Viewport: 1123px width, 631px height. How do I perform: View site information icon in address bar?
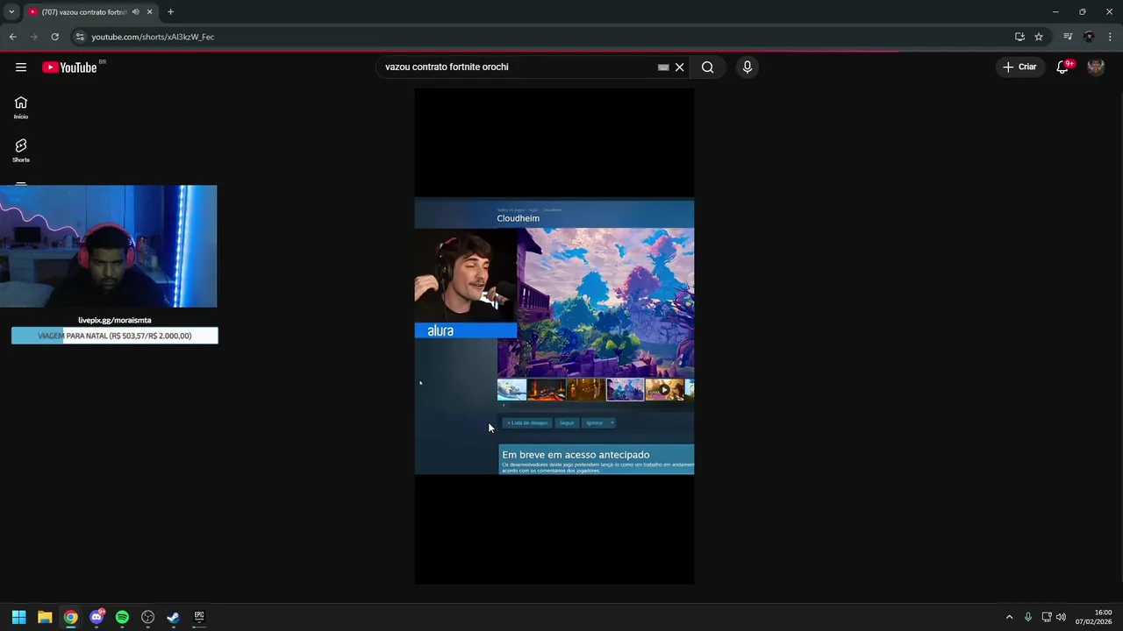pos(79,37)
